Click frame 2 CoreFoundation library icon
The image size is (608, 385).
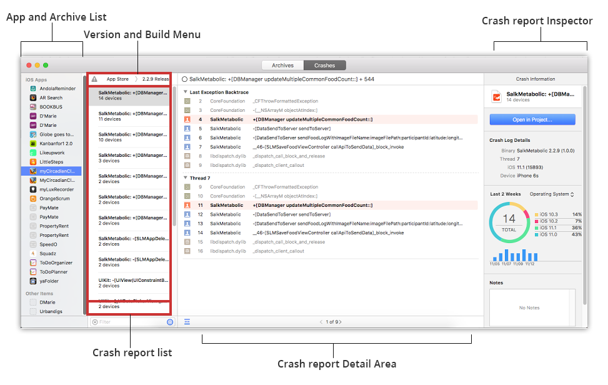pyautogui.click(x=187, y=101)
